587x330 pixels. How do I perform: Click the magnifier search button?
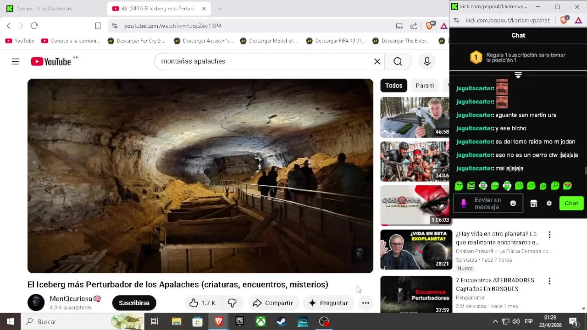click(x=398, y=61)
